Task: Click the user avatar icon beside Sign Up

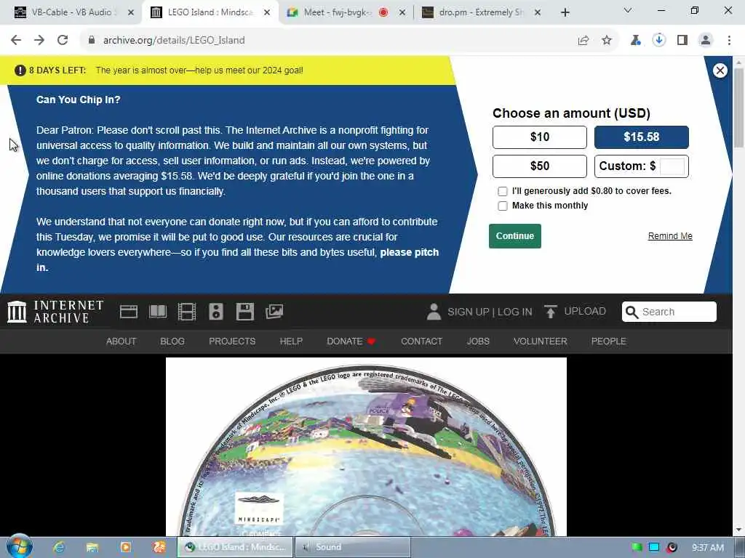Action: pyautogui.click(x=434, y=312)
